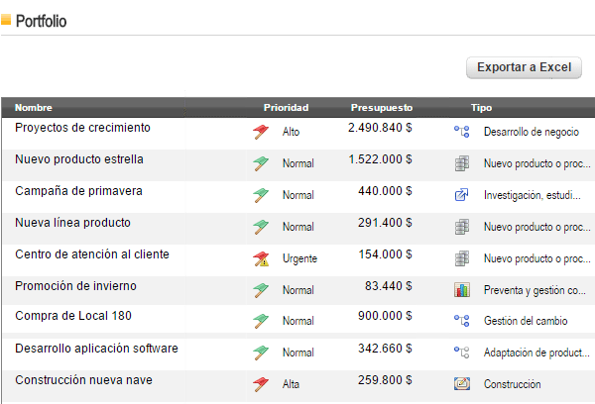Viewport: 595px width, 404px height.
Task: Click the Gestión del cambio type icon
Action: (461, 321)
